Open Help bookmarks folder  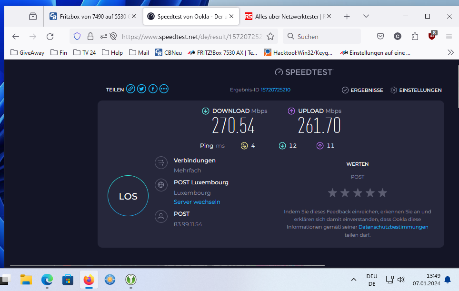click(112, 53)
